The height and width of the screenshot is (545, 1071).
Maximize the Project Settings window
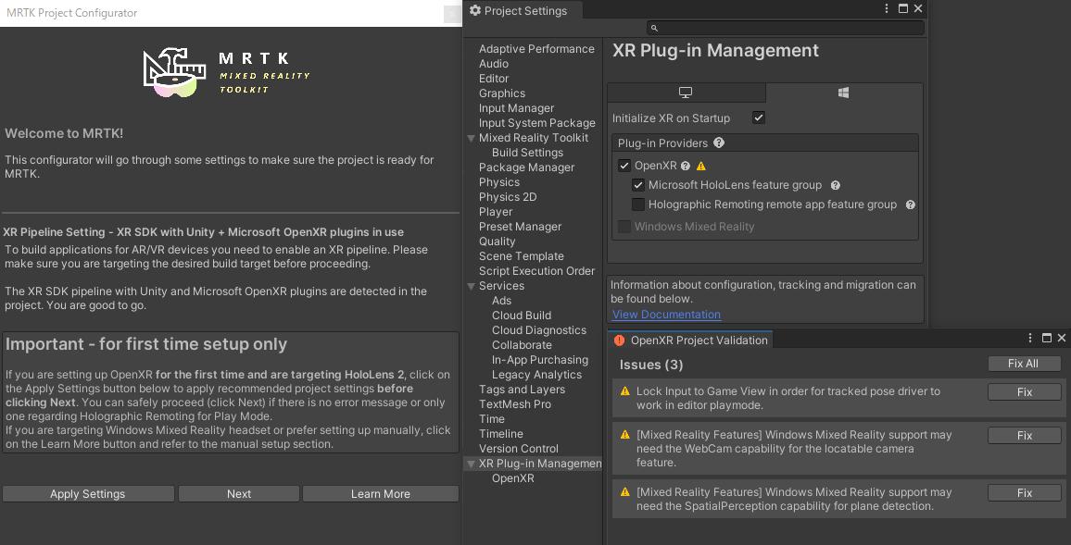coord(903,9)
